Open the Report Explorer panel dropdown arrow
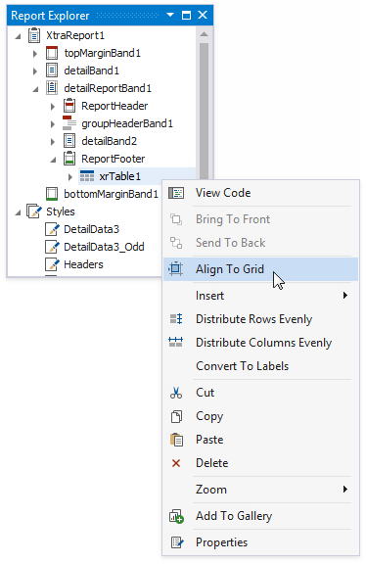Screen dimensions: 366x564 (x=170, y=15)
